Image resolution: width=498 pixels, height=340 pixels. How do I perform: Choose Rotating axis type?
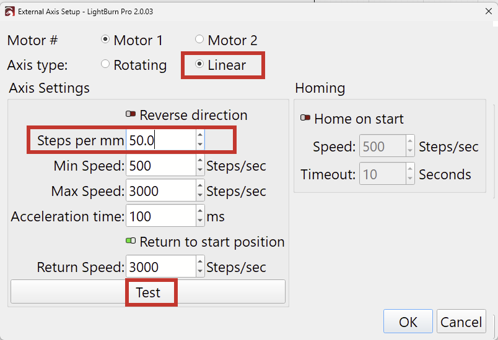(105, 65)
